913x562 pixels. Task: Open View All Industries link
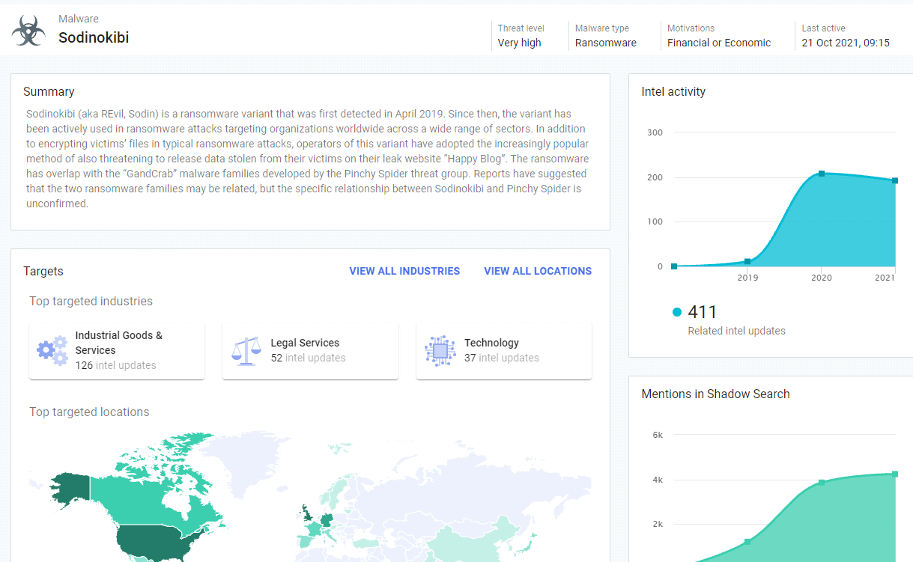coord(404,271)
